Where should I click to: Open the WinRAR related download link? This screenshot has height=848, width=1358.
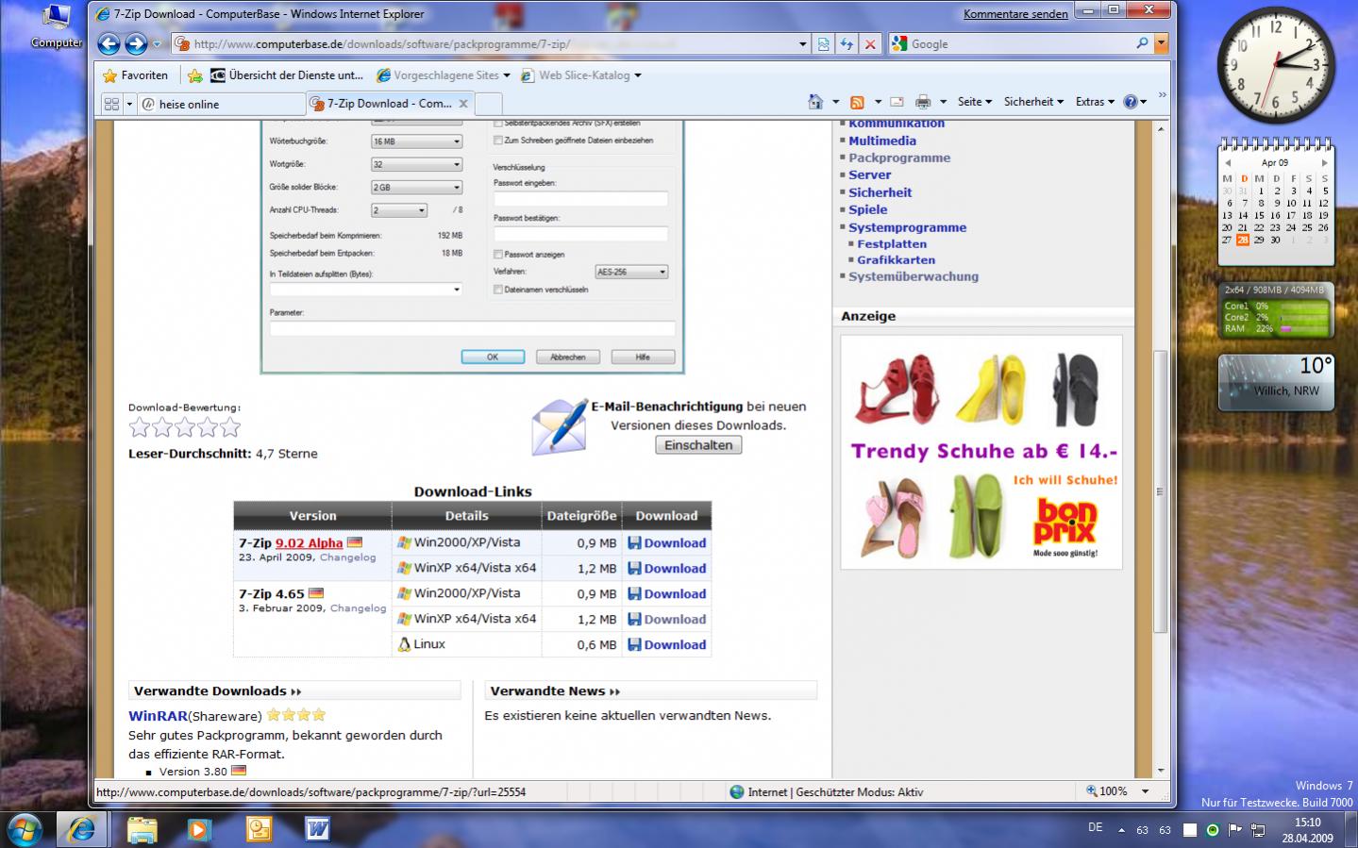point(158,716)
